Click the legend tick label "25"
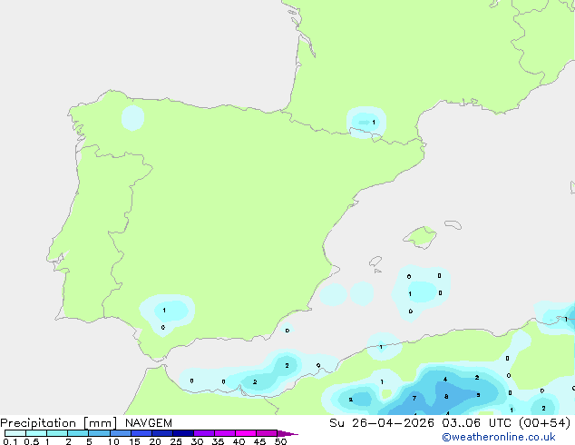 [x=176, y=441]
